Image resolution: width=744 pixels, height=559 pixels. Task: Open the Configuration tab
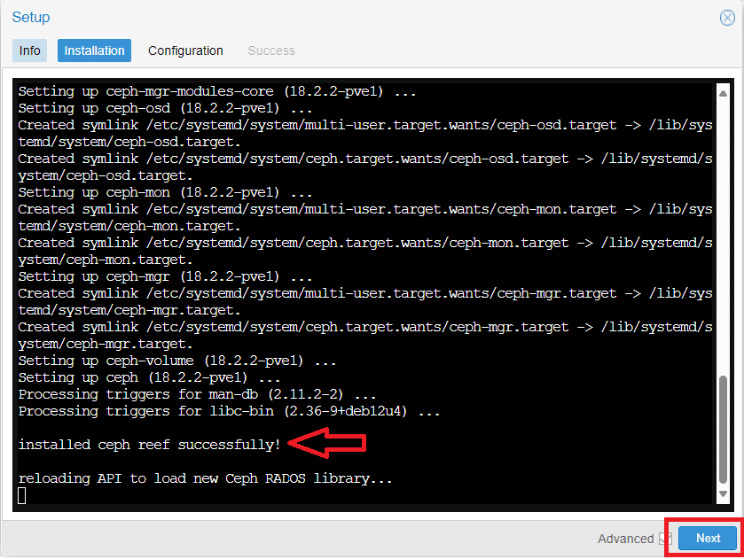tap(185, 50)
